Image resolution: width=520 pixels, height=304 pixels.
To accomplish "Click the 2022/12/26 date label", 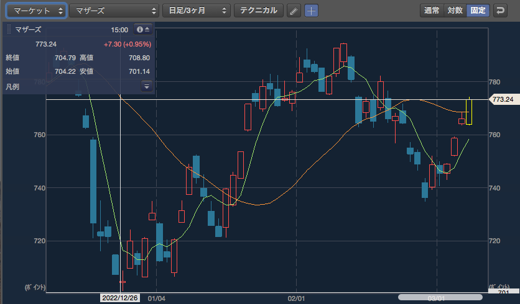I will coord(119,298).
